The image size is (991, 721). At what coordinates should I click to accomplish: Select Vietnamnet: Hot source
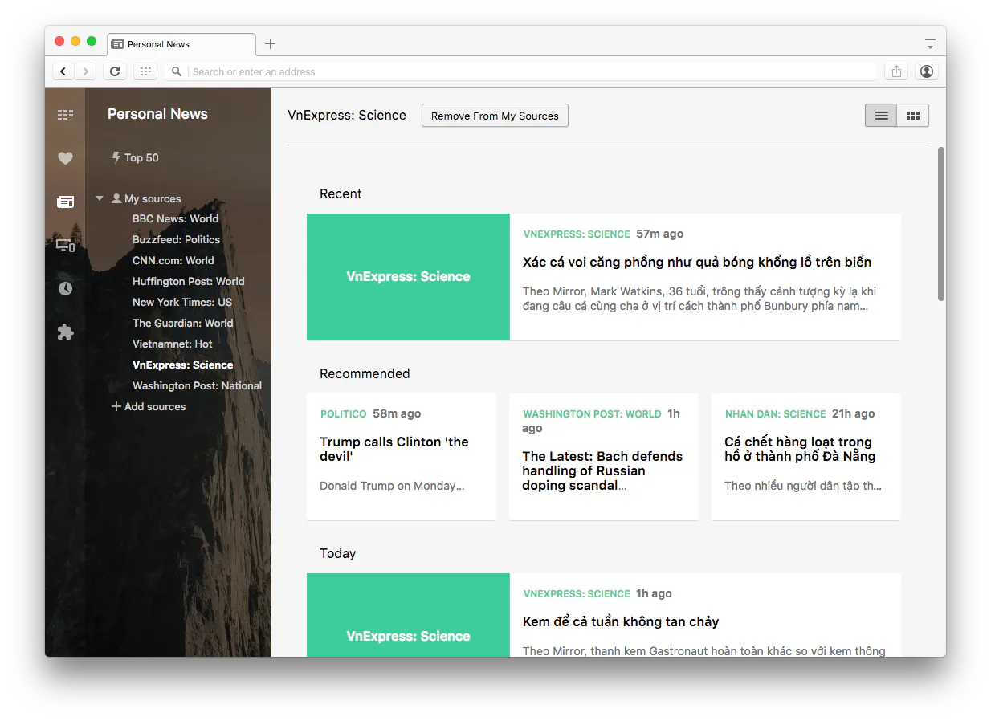point(172,344)
